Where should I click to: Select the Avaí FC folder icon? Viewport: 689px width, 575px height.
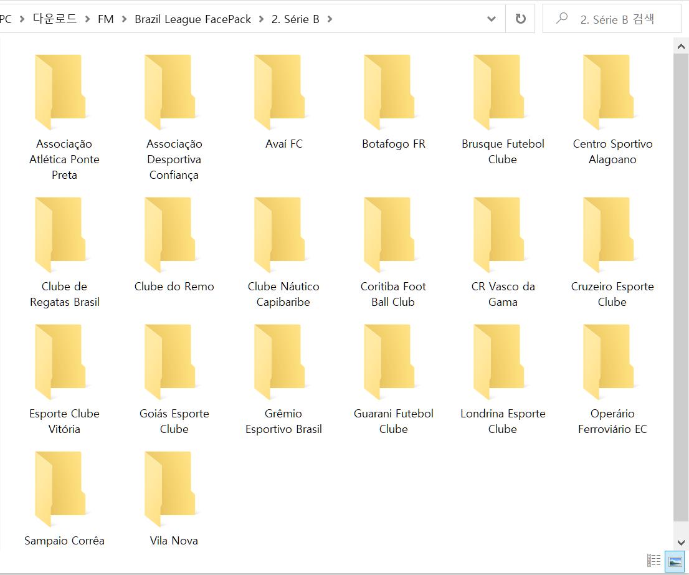[280, 92]
